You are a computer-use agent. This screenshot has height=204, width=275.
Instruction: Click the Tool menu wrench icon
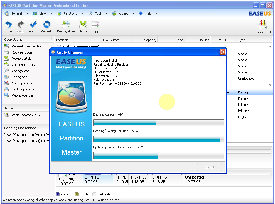(x=90, y=13)
